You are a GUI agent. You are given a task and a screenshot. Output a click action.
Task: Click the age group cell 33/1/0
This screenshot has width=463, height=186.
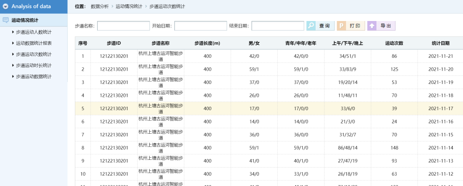(301, 174)
